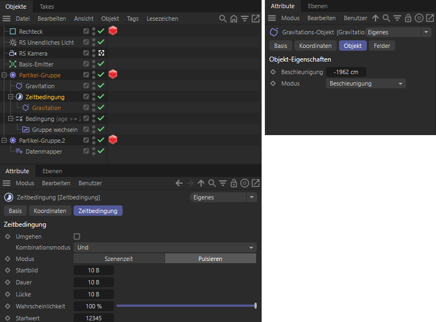Click search icon in lower Attribute manager
The height and width of the screenshot is (322, 436).
[x=212, y=183]
